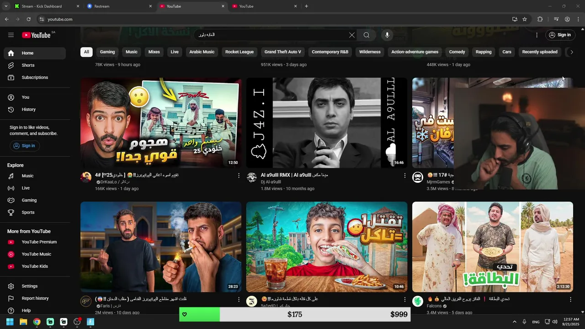
Task: Open the DrKaaLo video thumbnail
Action: pos(161,123)
